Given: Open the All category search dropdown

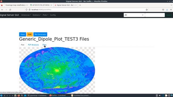Looking at the screenshot, I should tap(134, 15).
